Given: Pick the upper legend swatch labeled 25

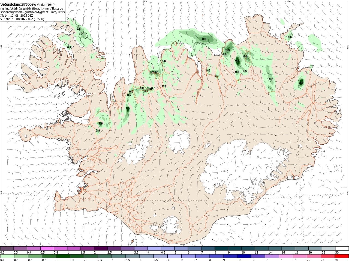Looking at the screenshot, I should click(x=328, y=248).
